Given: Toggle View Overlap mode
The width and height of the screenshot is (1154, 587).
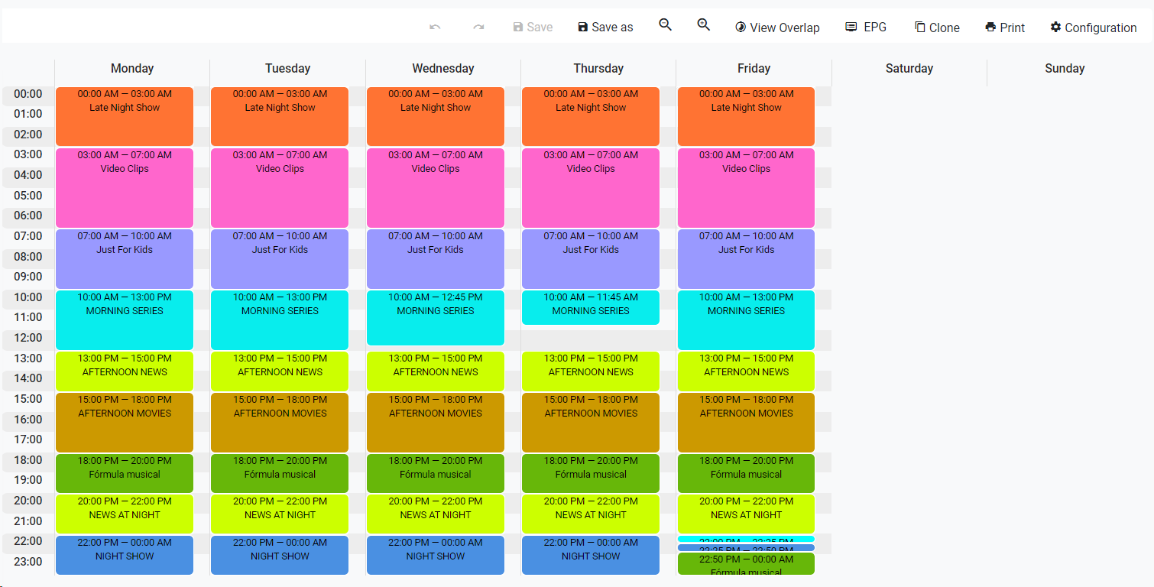Looking at the screenshot, I should coord(777,28).
